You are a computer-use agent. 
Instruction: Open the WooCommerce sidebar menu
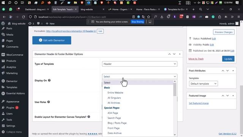pyautogui.click(x=14, y=55)
